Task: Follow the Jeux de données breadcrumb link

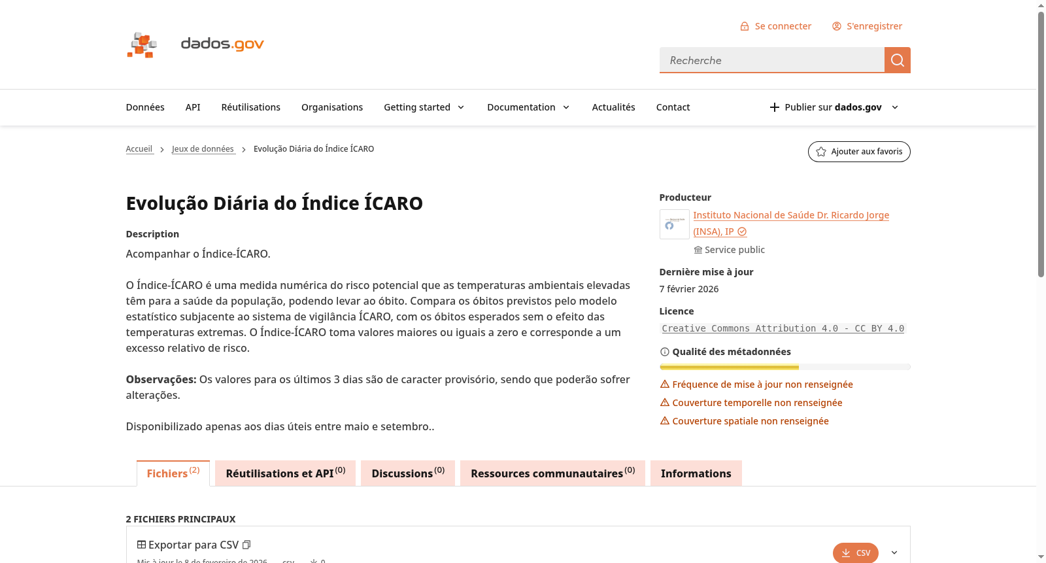Action: [x=203, y=149]
